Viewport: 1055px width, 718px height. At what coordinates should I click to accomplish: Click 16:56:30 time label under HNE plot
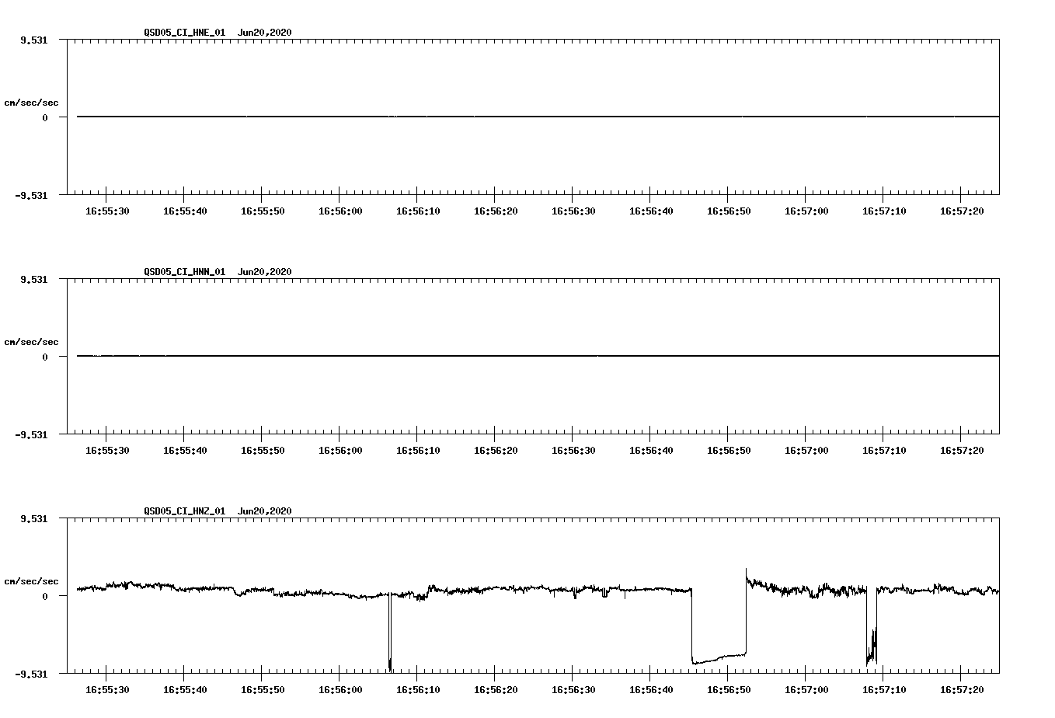(x=573, y=211)
